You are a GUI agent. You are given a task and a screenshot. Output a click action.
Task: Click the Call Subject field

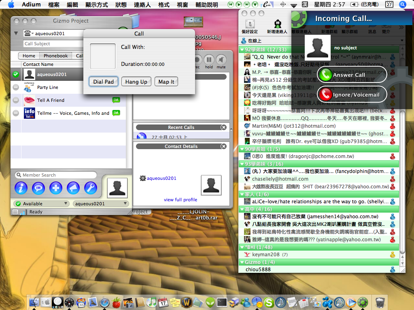pos(53,44)
